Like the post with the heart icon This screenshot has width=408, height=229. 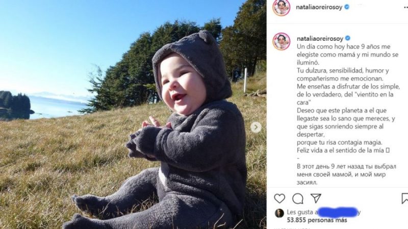(x=279, y=198)
